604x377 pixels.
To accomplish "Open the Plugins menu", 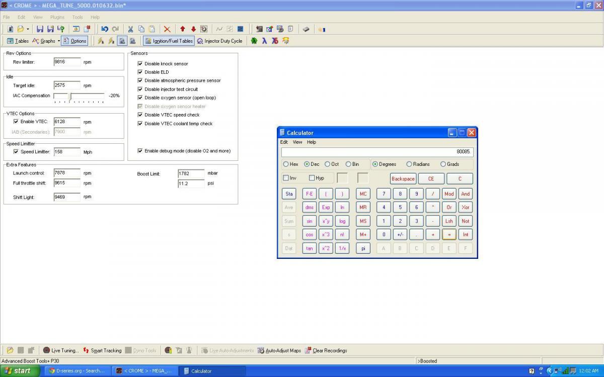I will point(57,17).
